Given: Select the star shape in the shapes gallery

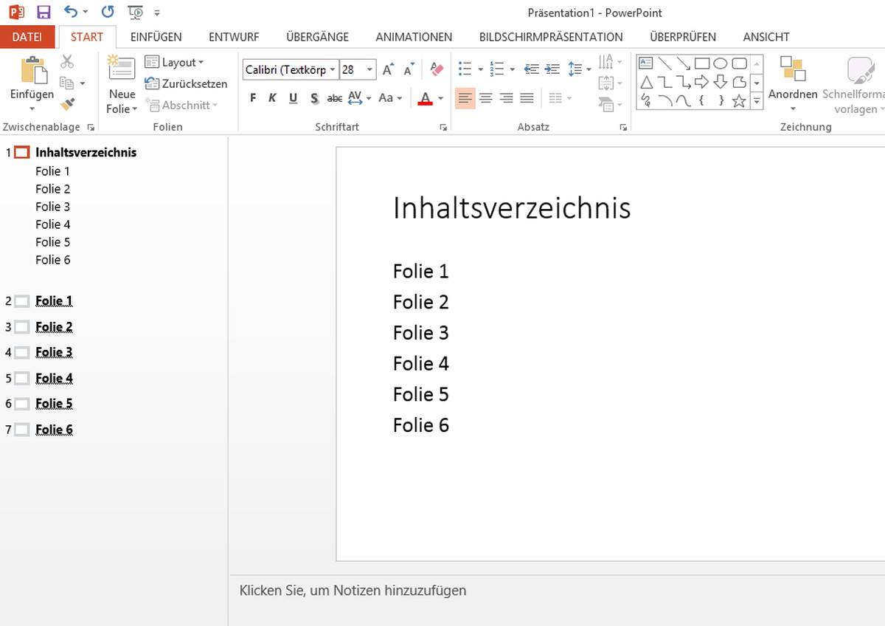Looking at the screenshot, I should coord(739,101).
